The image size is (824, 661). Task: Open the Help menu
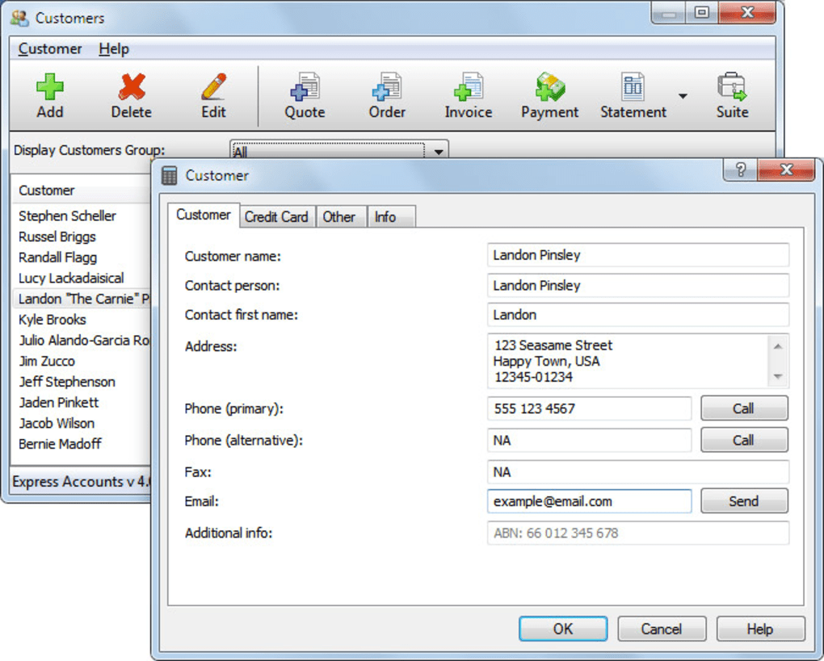[x=113, y=49]
